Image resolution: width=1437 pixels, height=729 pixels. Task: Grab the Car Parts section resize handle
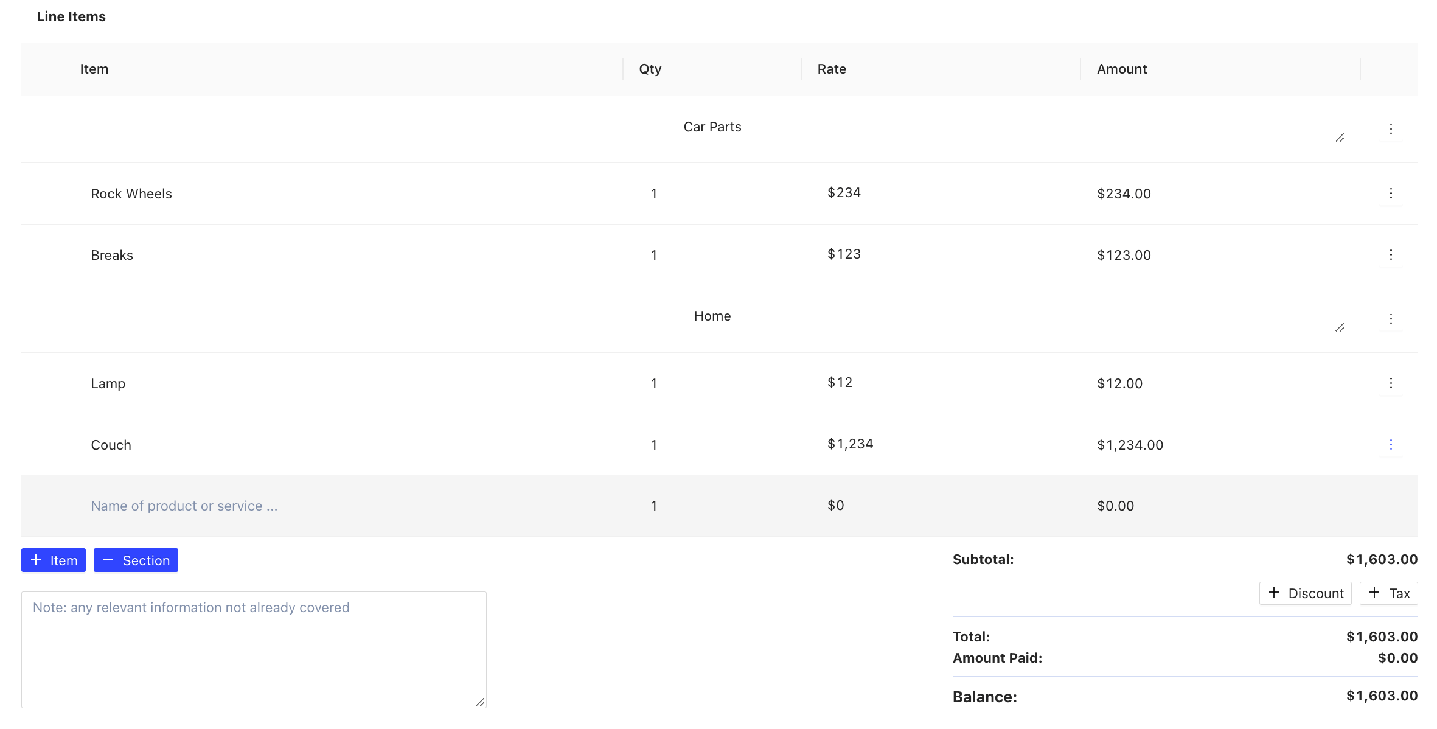pyautogui.click(x=1340, y=138)
